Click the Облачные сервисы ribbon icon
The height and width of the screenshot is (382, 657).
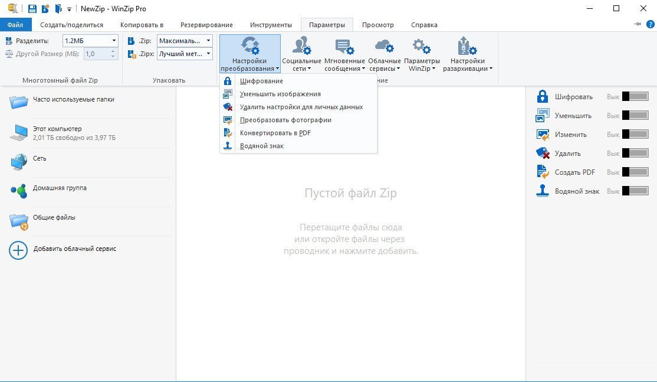[384, 47]
